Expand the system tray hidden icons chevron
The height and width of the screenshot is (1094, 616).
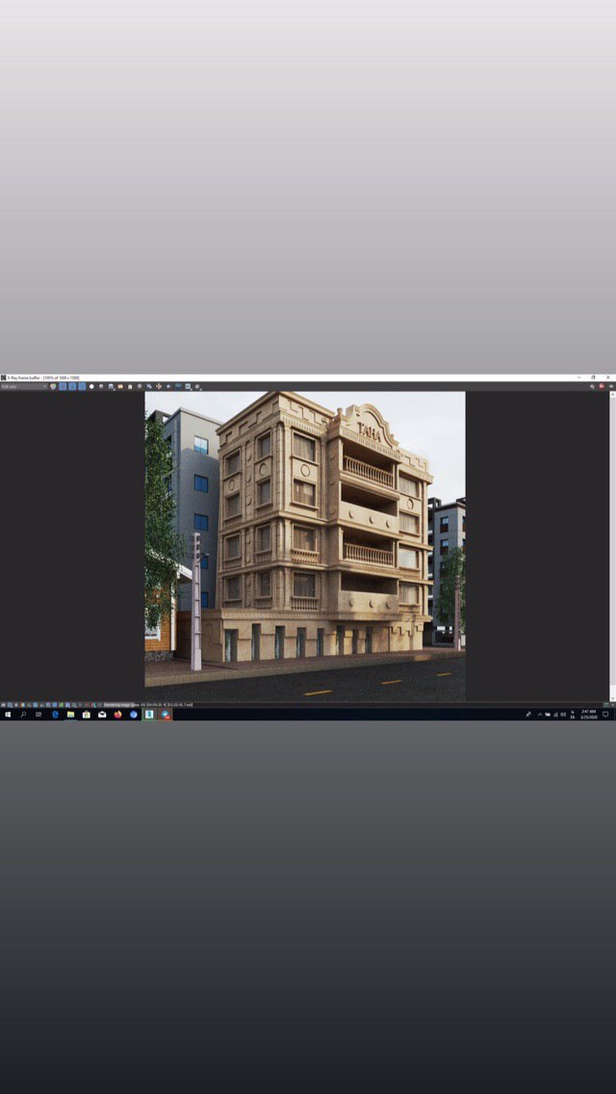539,715
